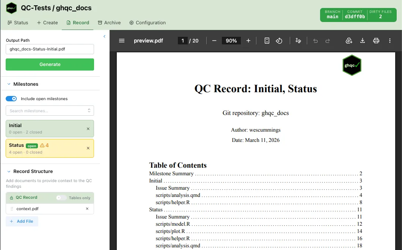Rotate the PDF counterclockwise
Image resolution: width=402 pixels, height=250 pixels.
tap(279, 41)
